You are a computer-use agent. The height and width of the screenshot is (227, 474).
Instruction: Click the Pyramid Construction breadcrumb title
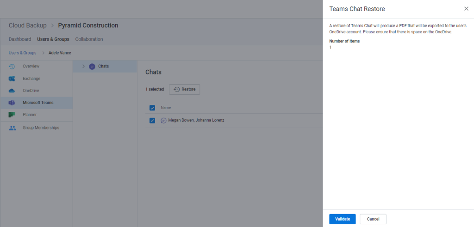[x=88, y=25]
